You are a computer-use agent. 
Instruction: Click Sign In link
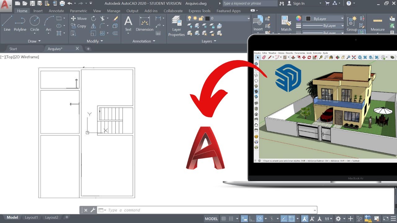pos(299,3)
